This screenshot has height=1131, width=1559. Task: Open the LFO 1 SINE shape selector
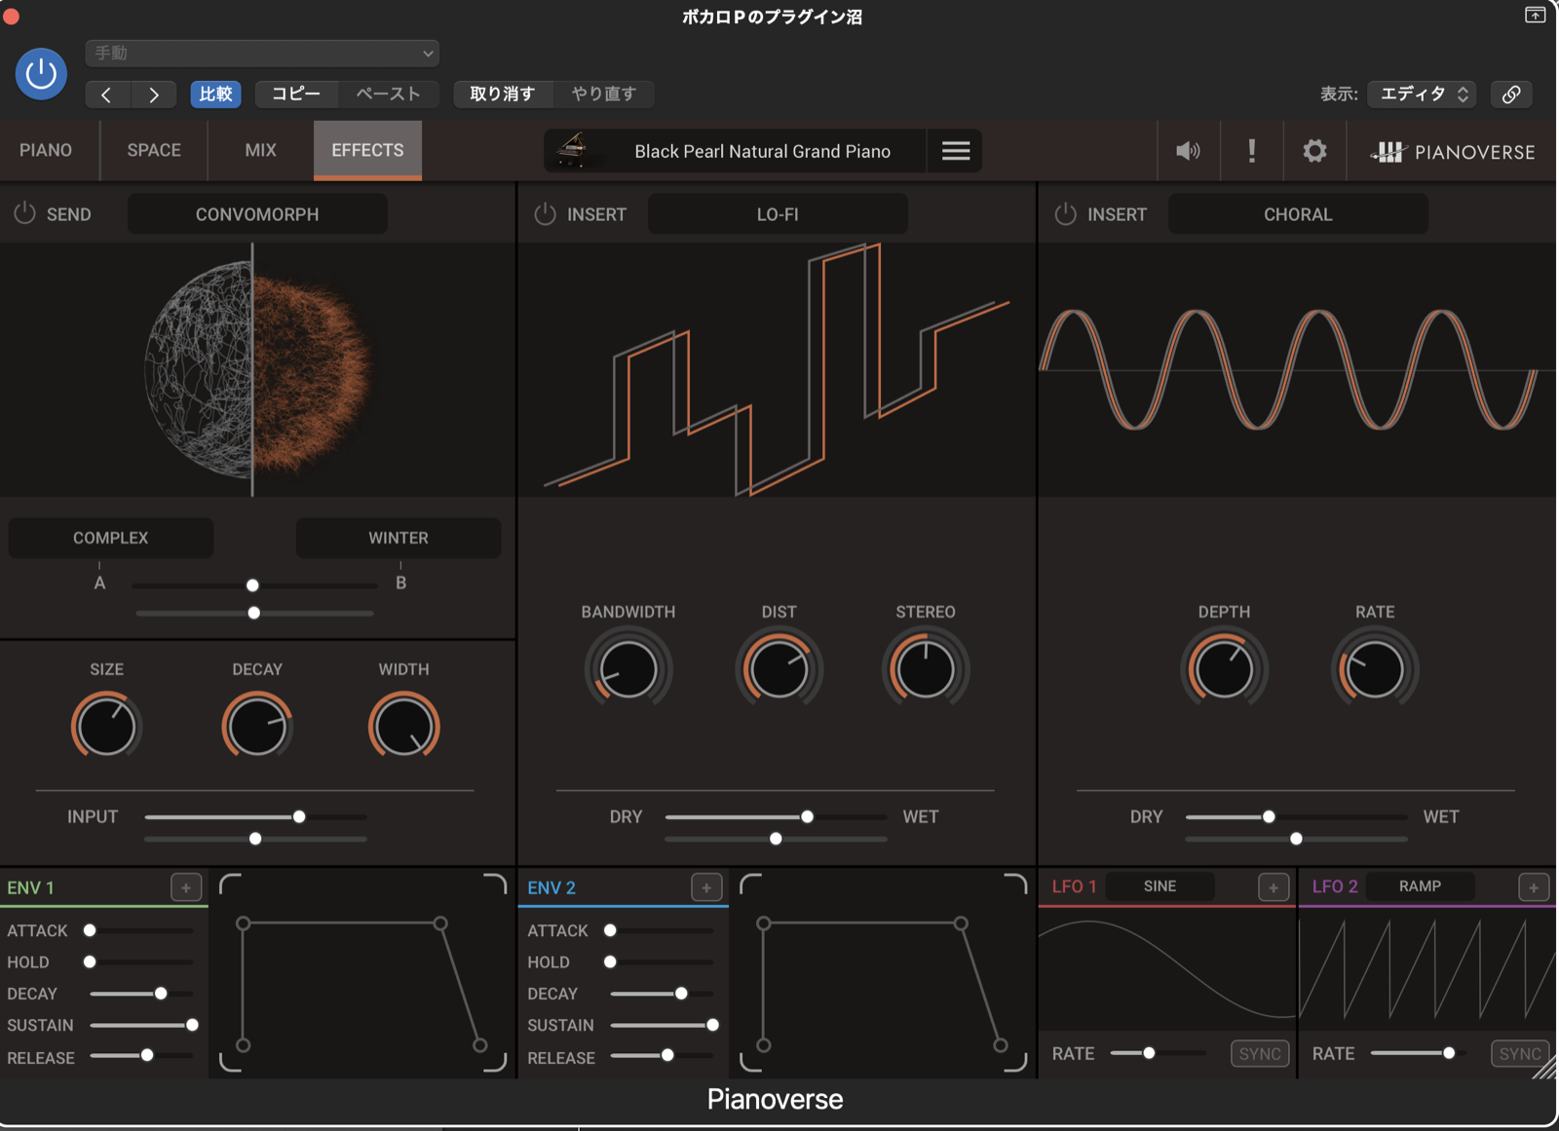[x=1160, y=886]
